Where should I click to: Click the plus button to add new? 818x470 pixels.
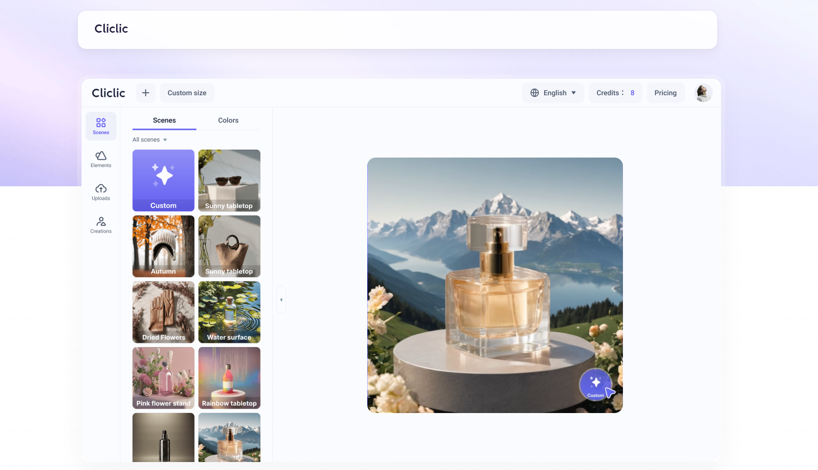(x=145, y=93)
